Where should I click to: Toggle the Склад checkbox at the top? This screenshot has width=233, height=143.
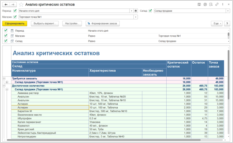(x=150, y=11)
